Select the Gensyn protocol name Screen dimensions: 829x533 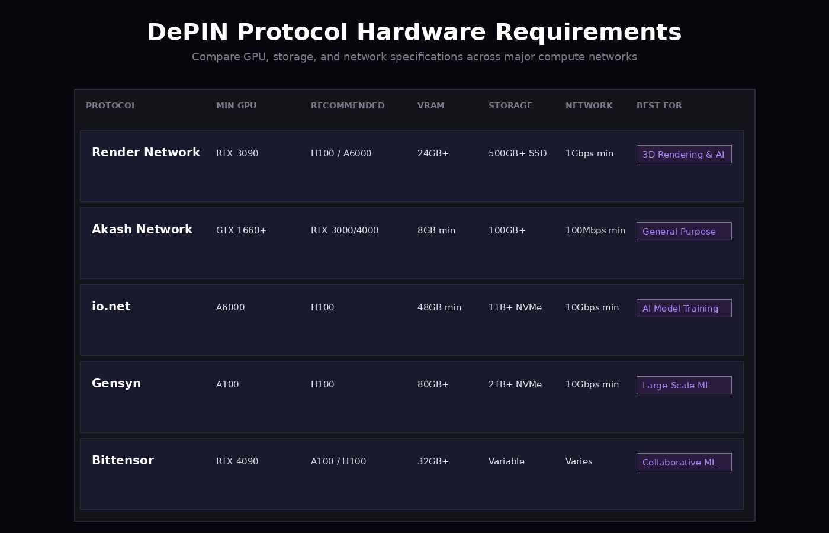tap(116, 384)
